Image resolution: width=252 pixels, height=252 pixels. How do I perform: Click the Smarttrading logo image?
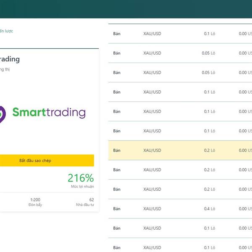[42, 114]
